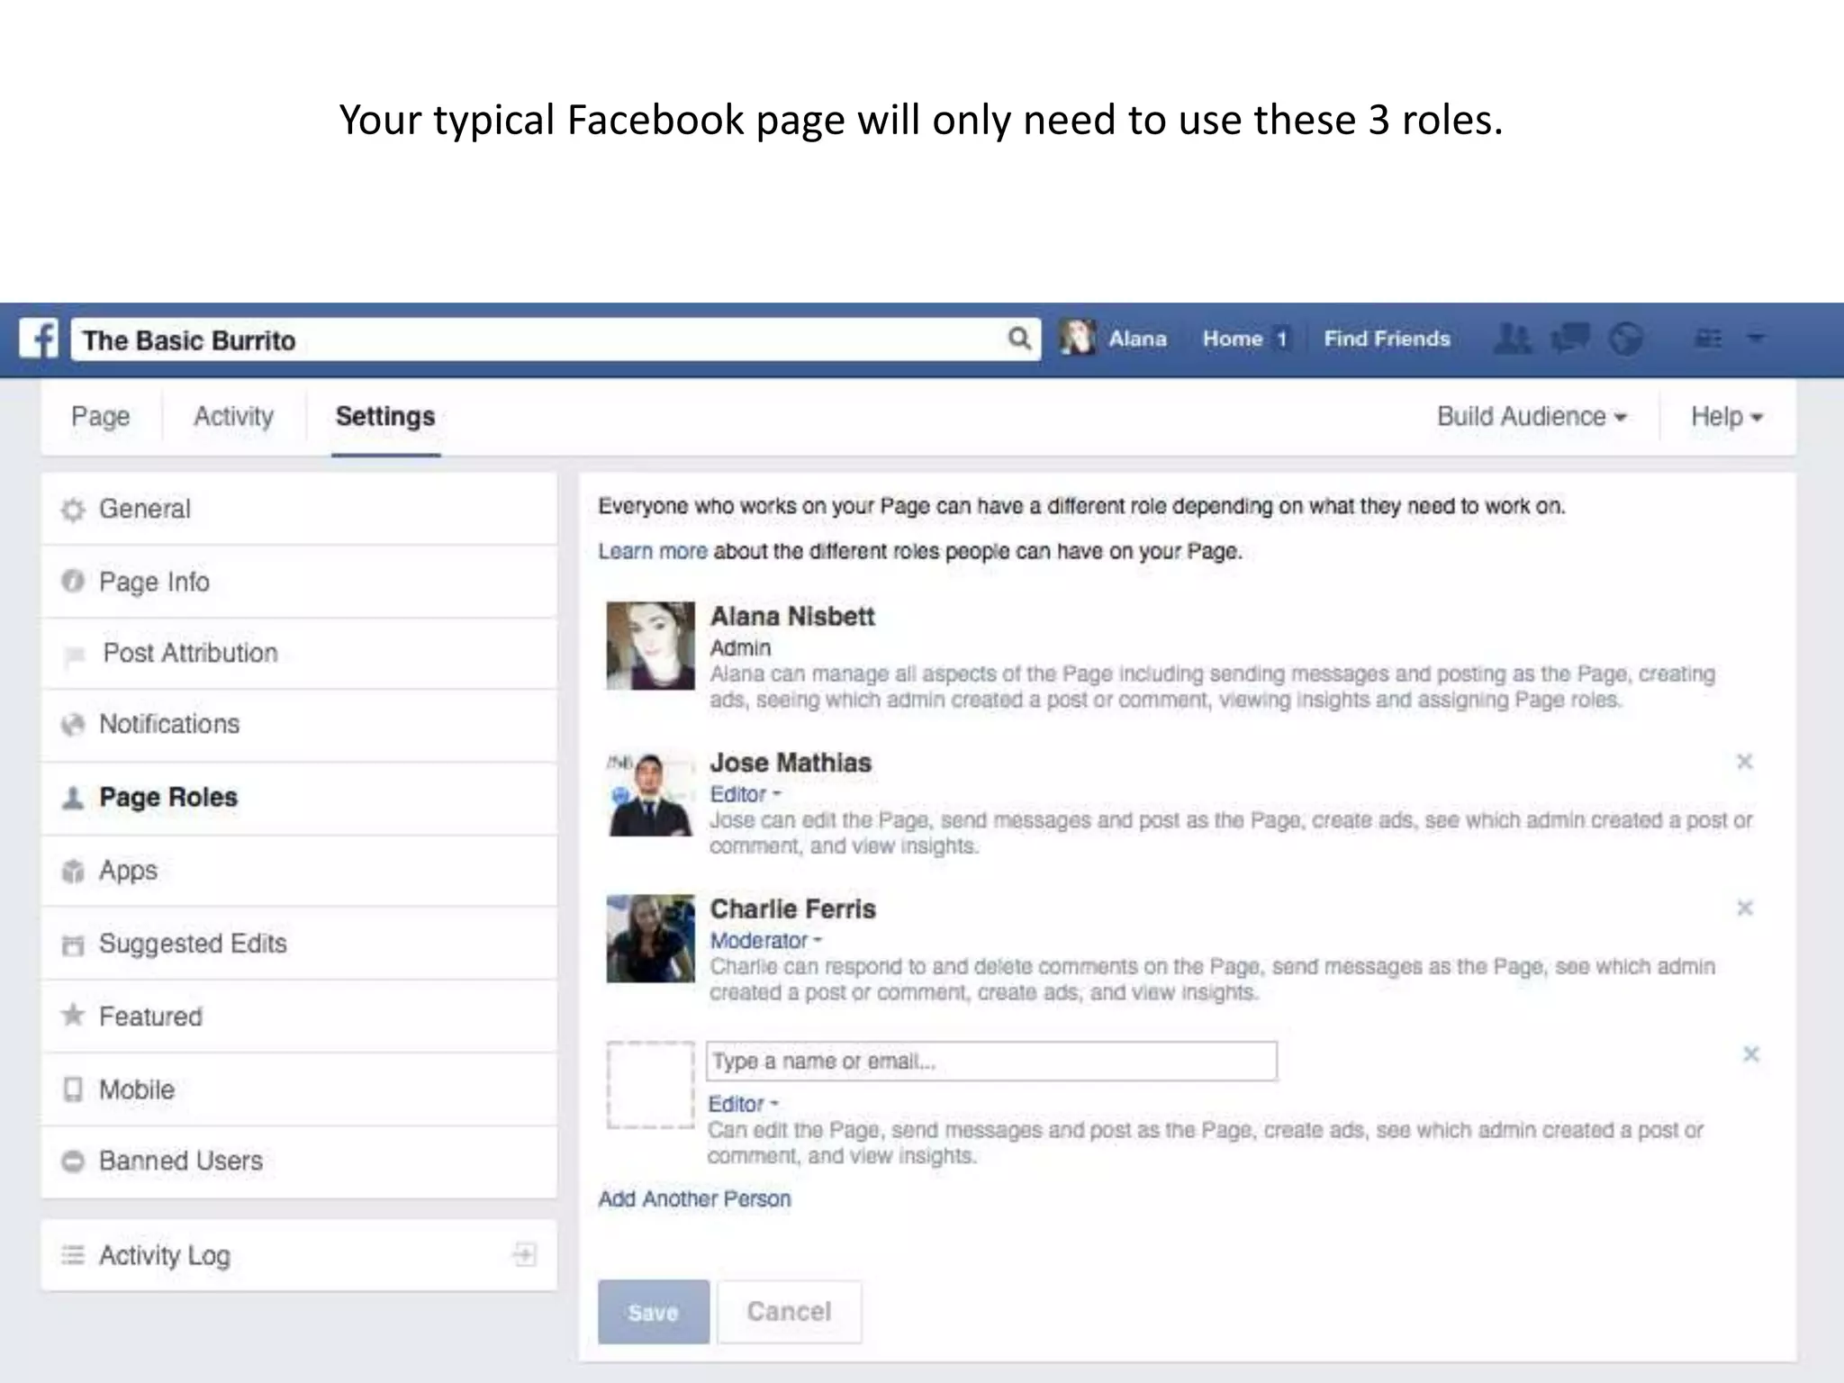Click Alana Nisbett's profile photo

click(650, 646)
